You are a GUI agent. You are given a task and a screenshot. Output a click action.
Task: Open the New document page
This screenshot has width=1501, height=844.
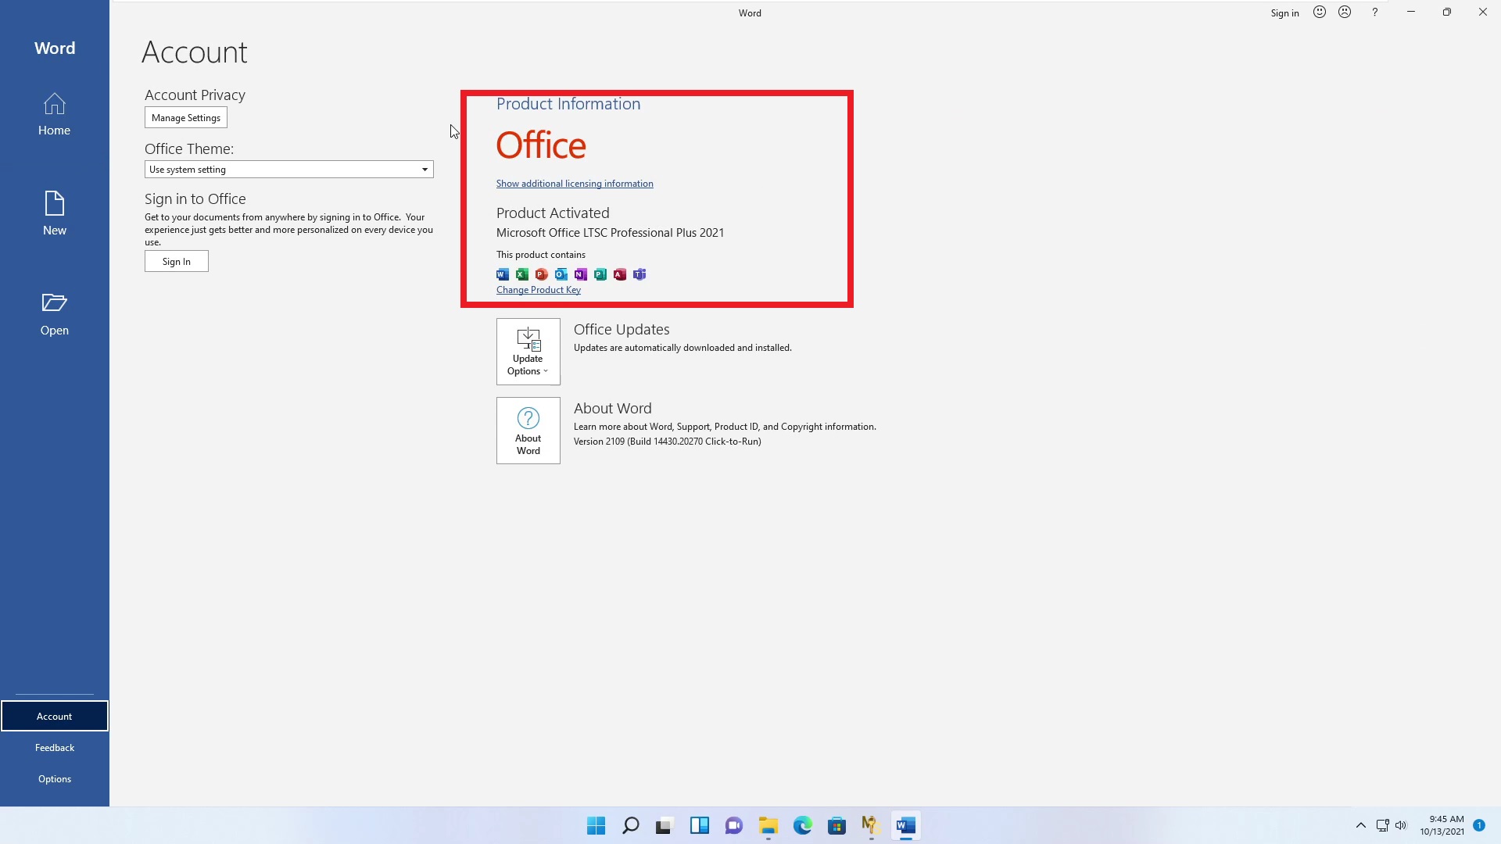54,213
